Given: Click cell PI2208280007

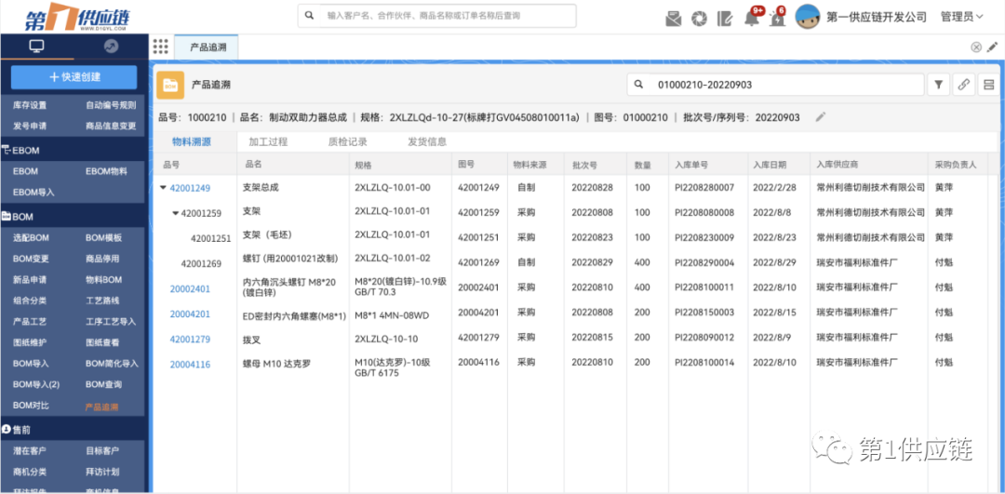Looking at the screenshot, I should click(704, 188).
